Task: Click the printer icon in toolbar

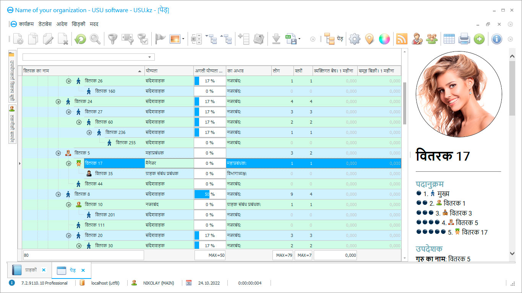Action: [464, 39]
